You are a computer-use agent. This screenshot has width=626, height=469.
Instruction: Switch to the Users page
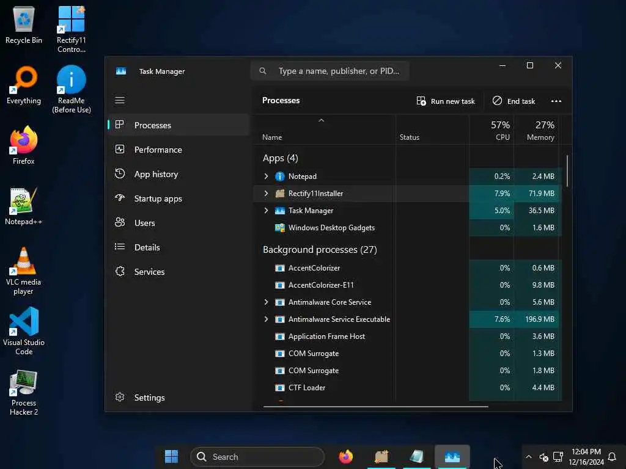point(179,223)
